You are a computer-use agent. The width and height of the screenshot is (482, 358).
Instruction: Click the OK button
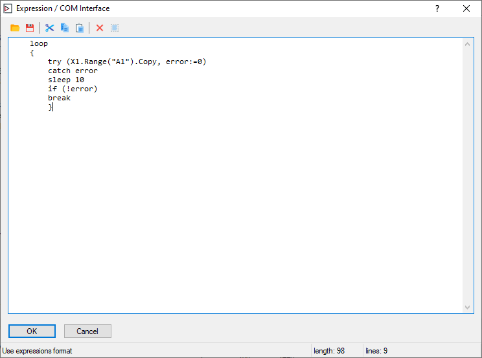click(x=32, y=331)
